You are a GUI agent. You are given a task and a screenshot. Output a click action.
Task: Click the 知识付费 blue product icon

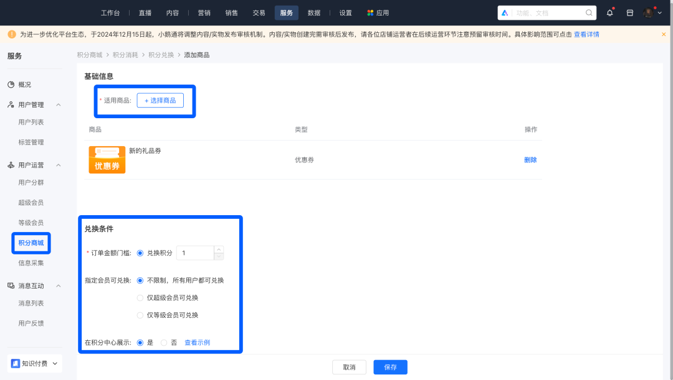coord(16,363)
